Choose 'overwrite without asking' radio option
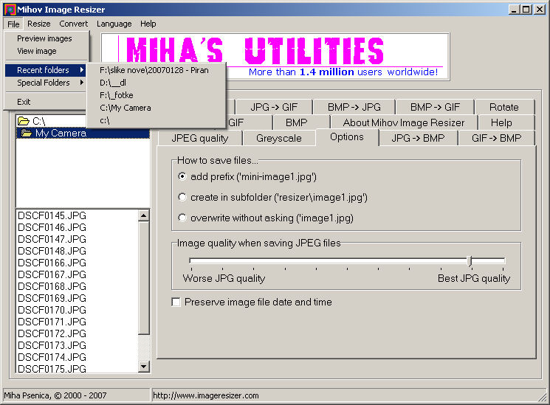Viewport: 550px width, 405px height. click(x=182, y=218)
